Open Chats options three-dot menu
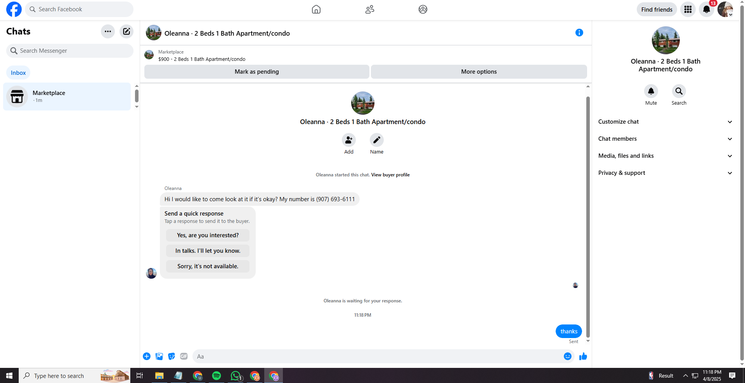Screen dimensions: 745x383 tap(108, 31)
